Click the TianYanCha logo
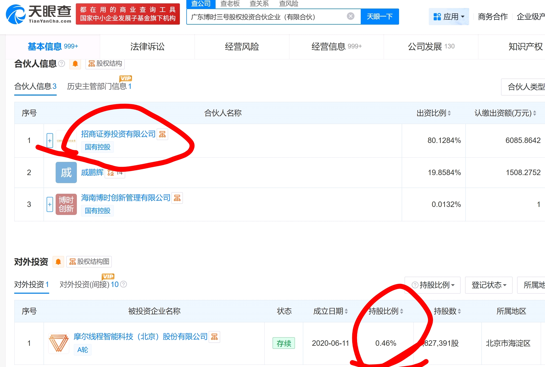 (x=38, y=14)
